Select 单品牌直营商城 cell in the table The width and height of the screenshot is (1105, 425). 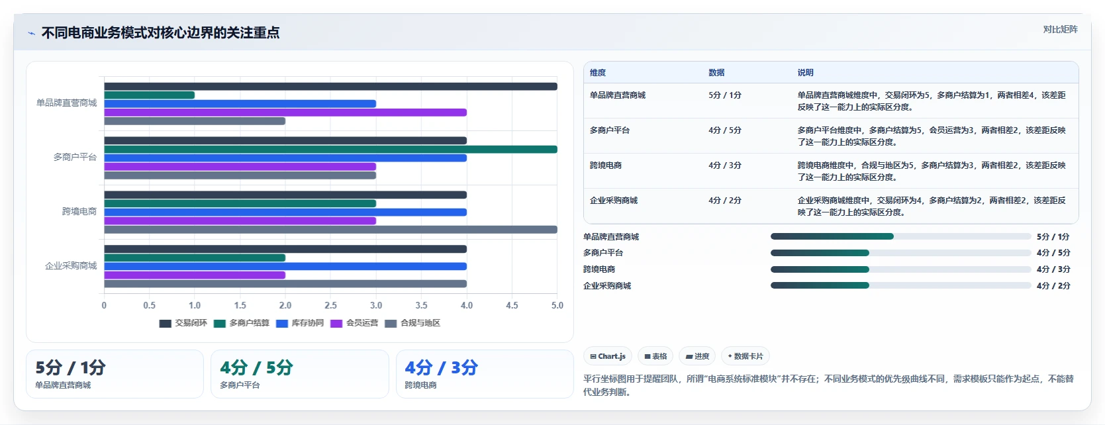tap(618, 95)
